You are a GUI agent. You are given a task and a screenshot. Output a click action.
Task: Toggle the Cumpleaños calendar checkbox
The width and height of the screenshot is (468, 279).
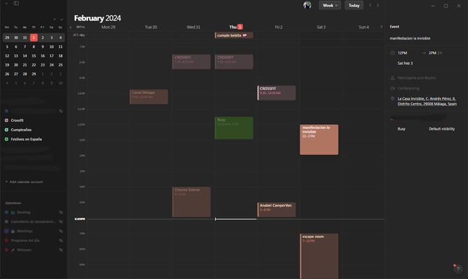[6, 130]
